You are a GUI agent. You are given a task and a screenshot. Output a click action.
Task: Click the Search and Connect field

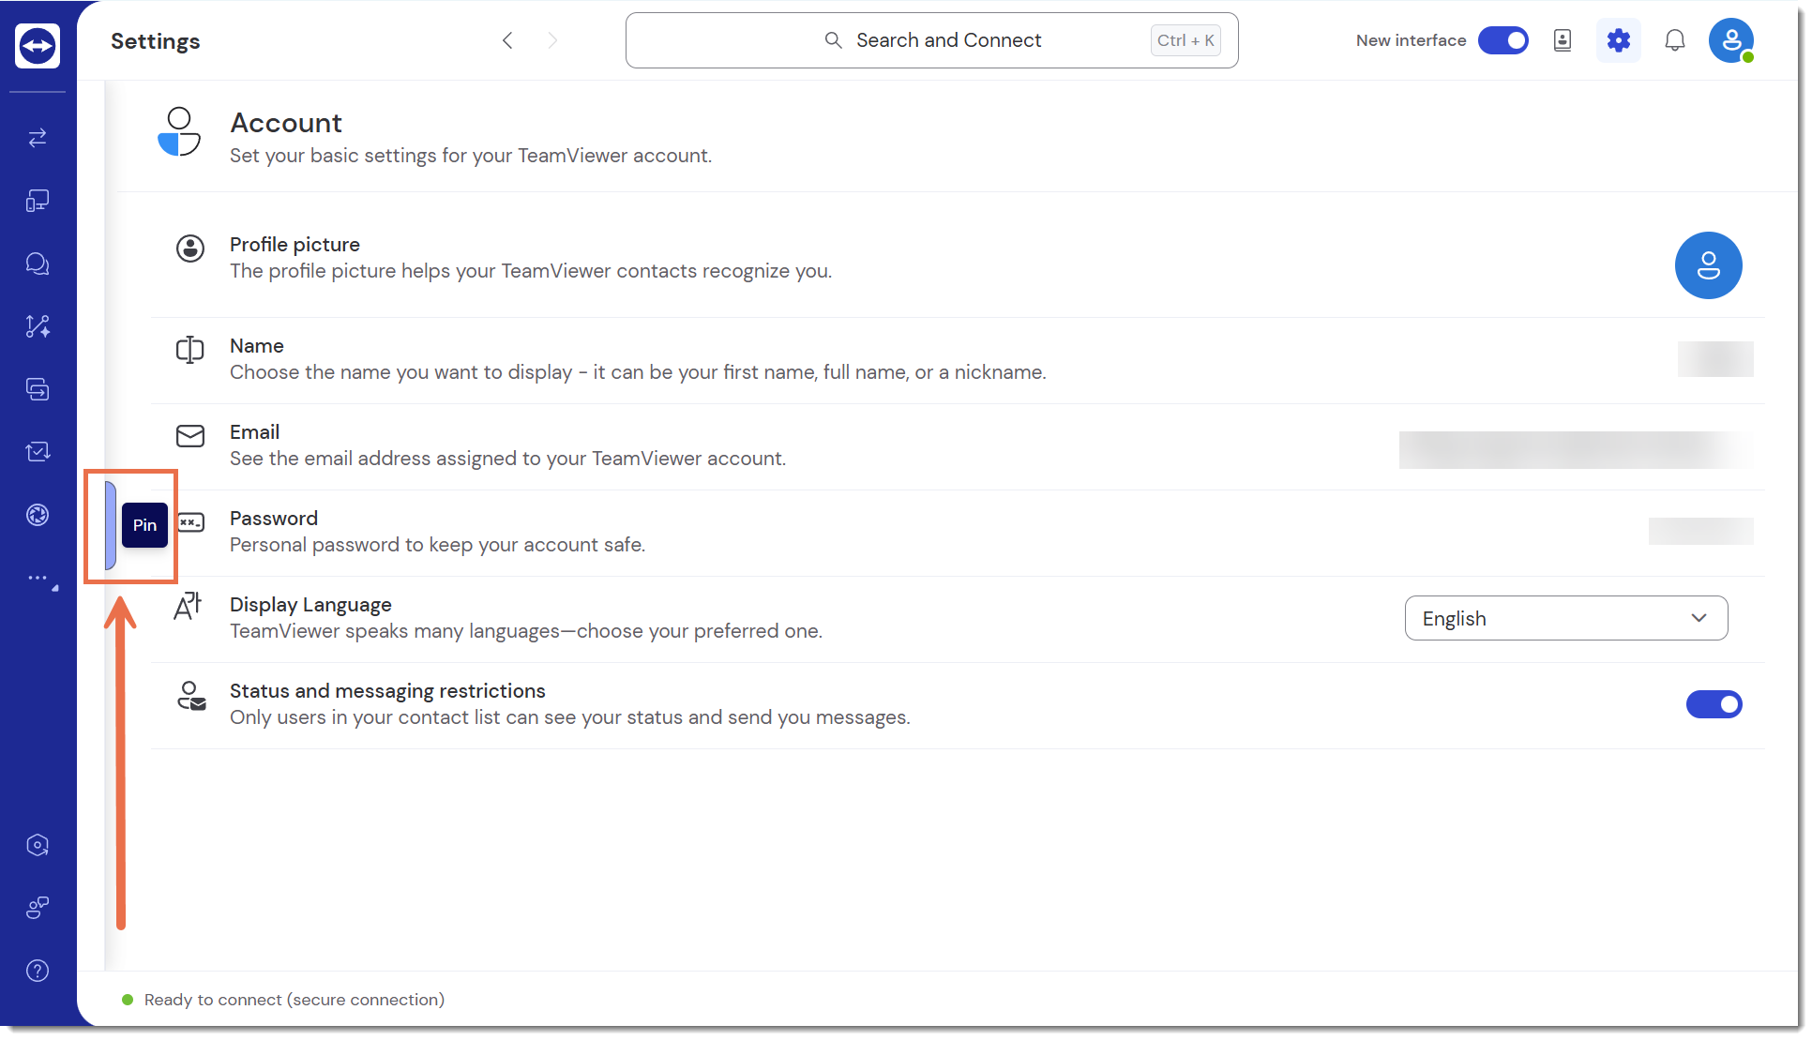click(x=931, y=40)
